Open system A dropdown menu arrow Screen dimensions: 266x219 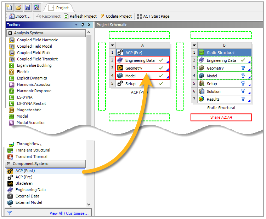pyautogui.click(x=113, y=45)
